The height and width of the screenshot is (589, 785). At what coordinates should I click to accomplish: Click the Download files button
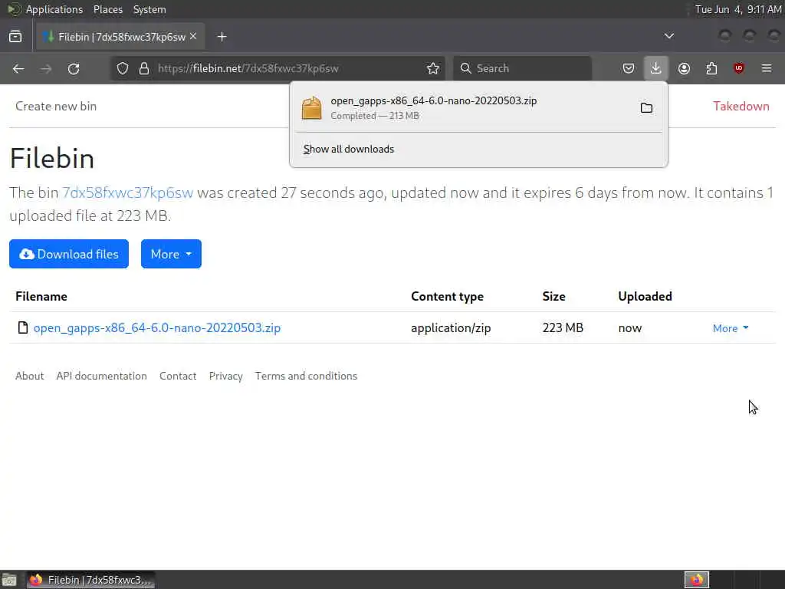pos(69,254)
